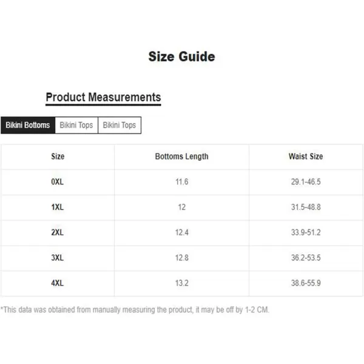Screen dimensions: 364x364
Task: Click the Size Guide heading
Action: tap(182, 56)
